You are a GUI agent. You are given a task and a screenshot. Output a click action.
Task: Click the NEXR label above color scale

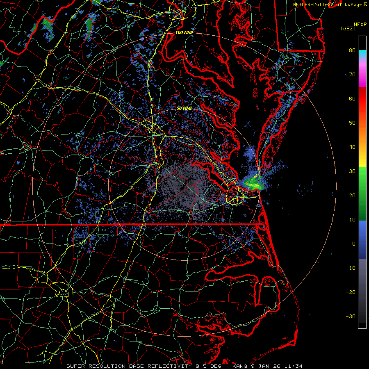(360, 25)
